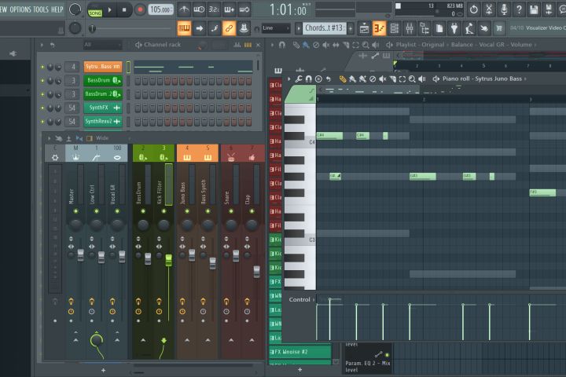Open pattern selector Chords..t #13
The image size is (566, 377).
(324, 28)
